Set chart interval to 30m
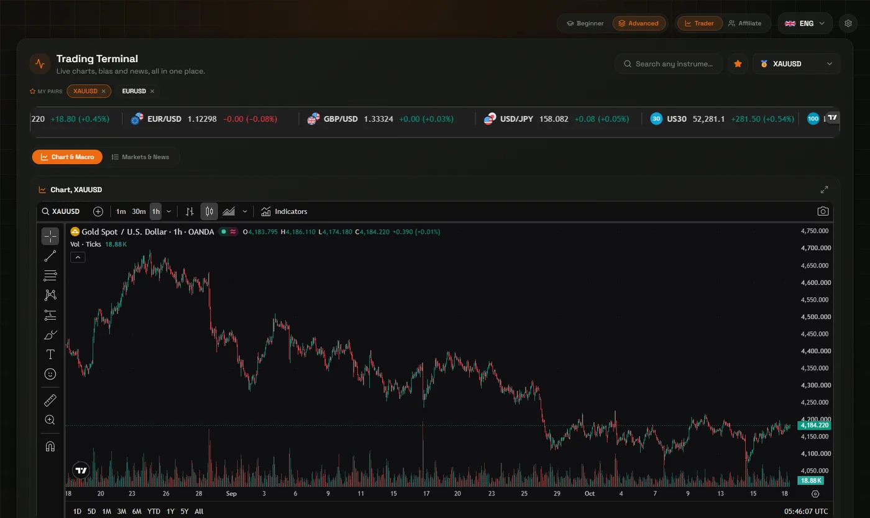Screen dimensions: 870x518 pos(139,211)
